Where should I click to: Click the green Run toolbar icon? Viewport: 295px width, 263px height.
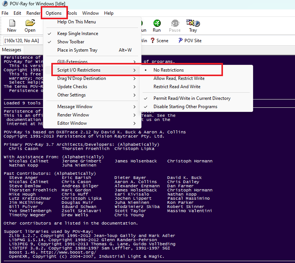157,23
